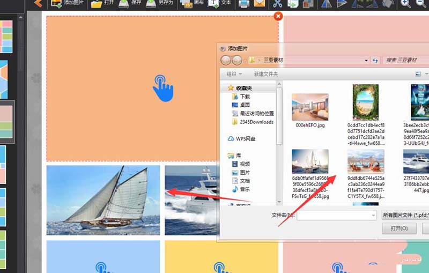Click the zoom in magnifier icon

405,3
